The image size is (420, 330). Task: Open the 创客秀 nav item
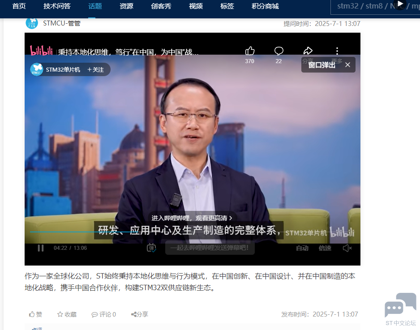click(x=161, y=6)
